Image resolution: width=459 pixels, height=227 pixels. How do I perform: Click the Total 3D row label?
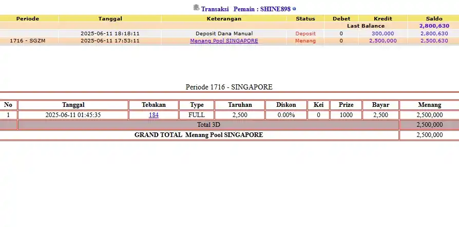(x=208, y=125)
